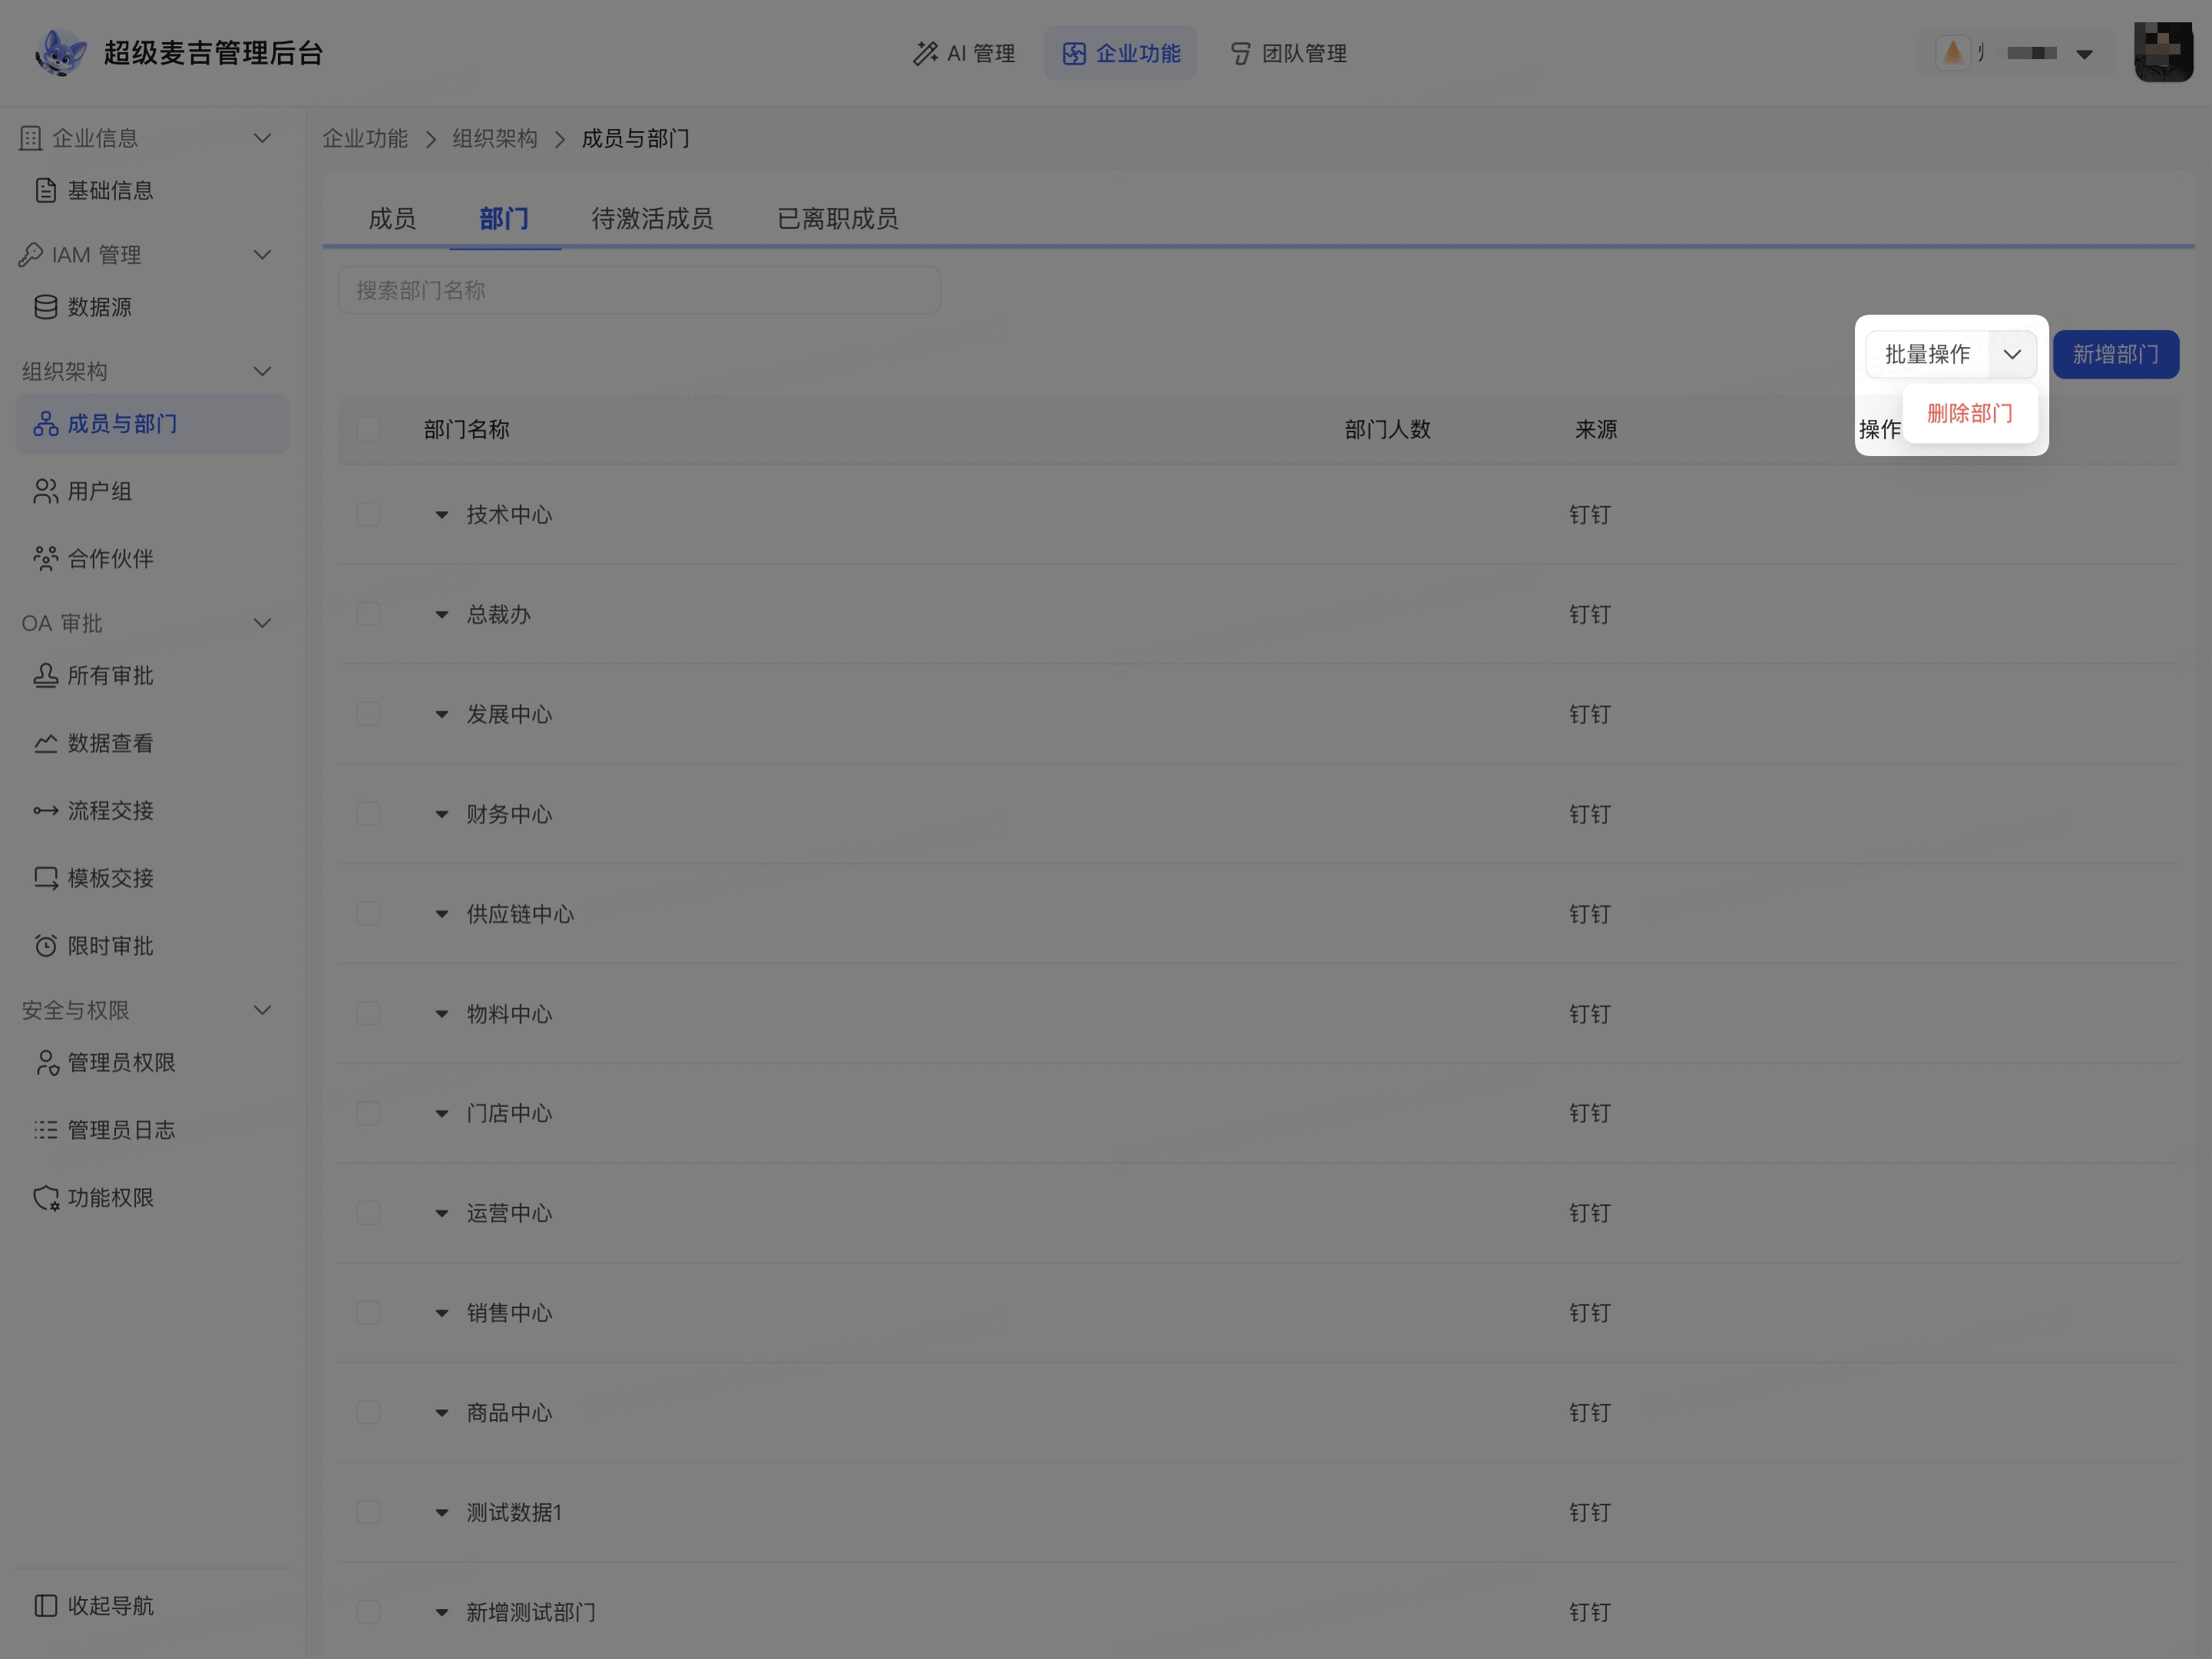Click the user avatar thumbnail

(2163, 51)
